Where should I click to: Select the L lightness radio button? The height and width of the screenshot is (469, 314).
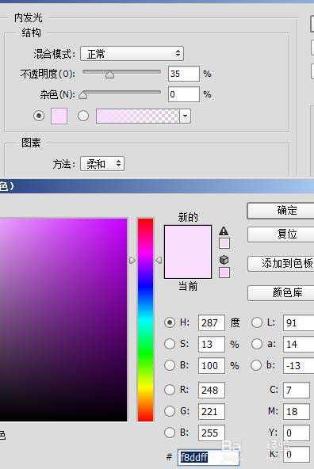257,322
